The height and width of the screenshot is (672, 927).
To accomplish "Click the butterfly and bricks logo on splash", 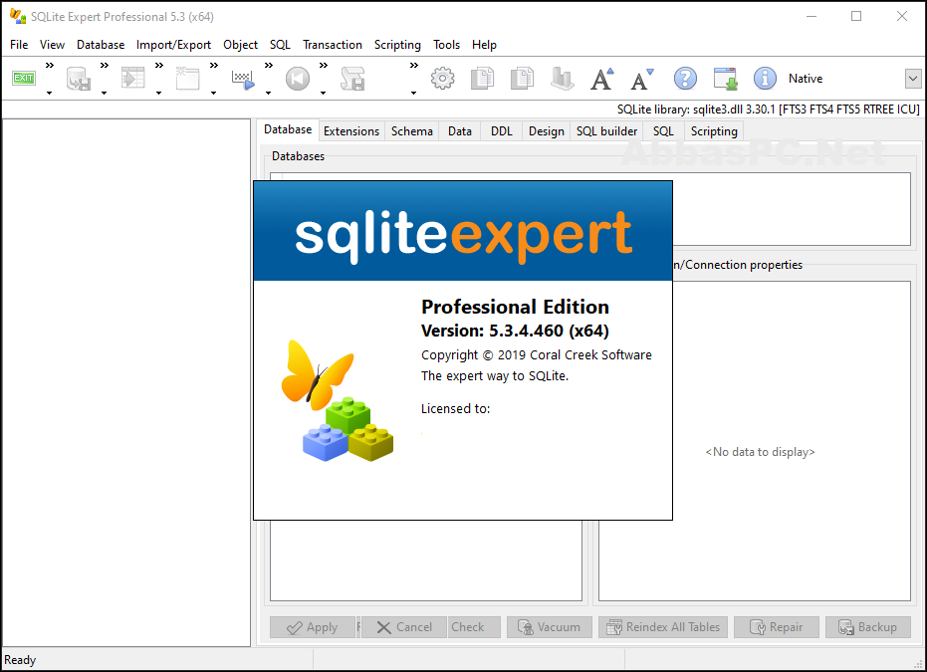I will [337, 401].
